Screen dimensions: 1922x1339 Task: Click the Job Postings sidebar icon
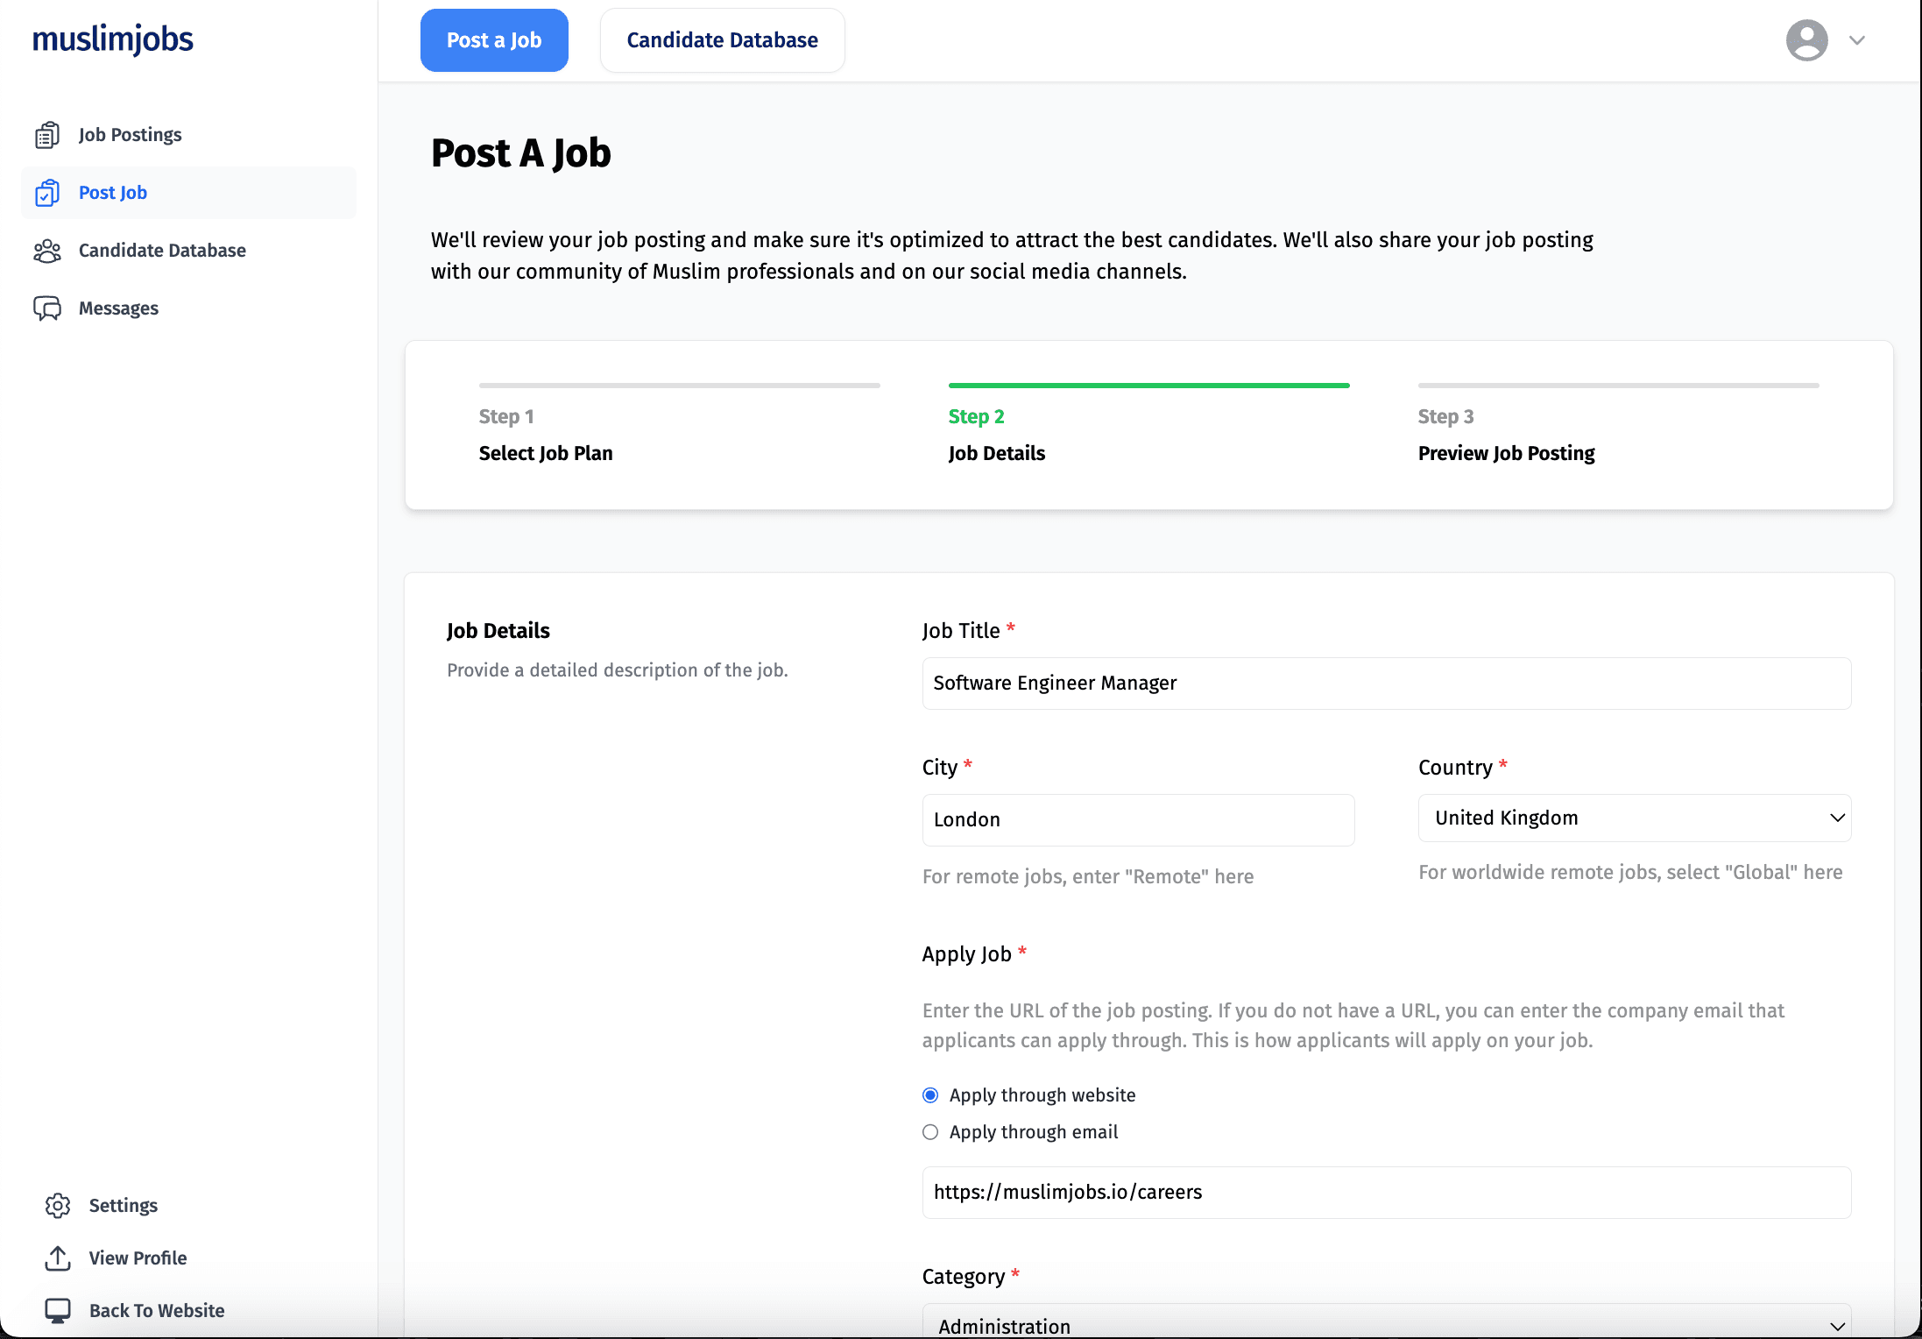click(46, 134)
